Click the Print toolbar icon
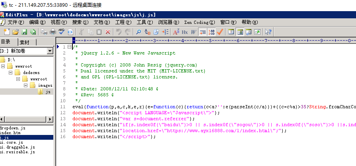The height and width of the screenshot is (166, 356). pos(53,32)
